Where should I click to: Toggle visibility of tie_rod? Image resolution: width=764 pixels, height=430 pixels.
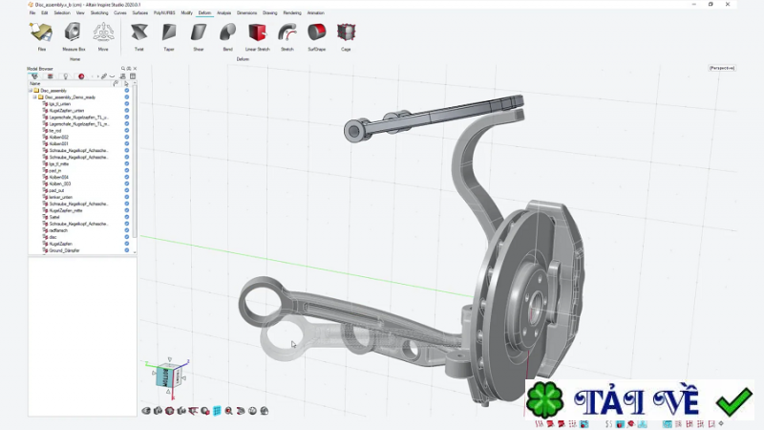(127, 131)
